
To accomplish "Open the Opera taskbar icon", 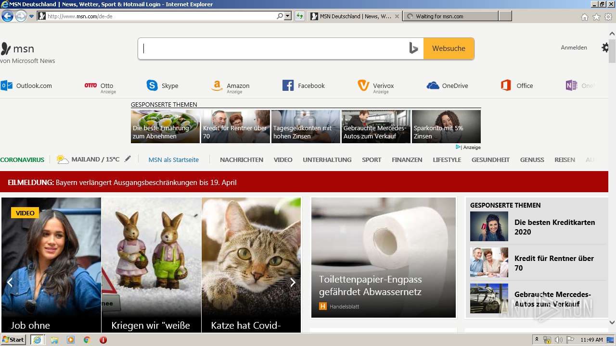I will [103, 340].
